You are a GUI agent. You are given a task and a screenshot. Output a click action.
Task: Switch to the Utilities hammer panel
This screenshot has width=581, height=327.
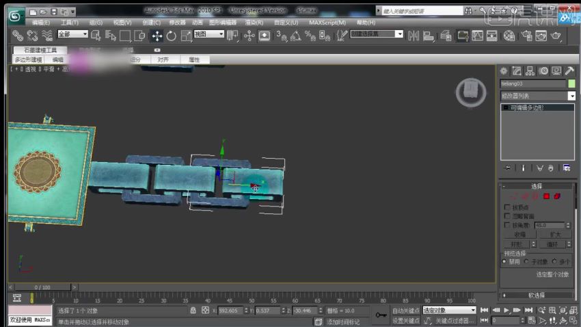pyautogui.click(x=569, y=70)
